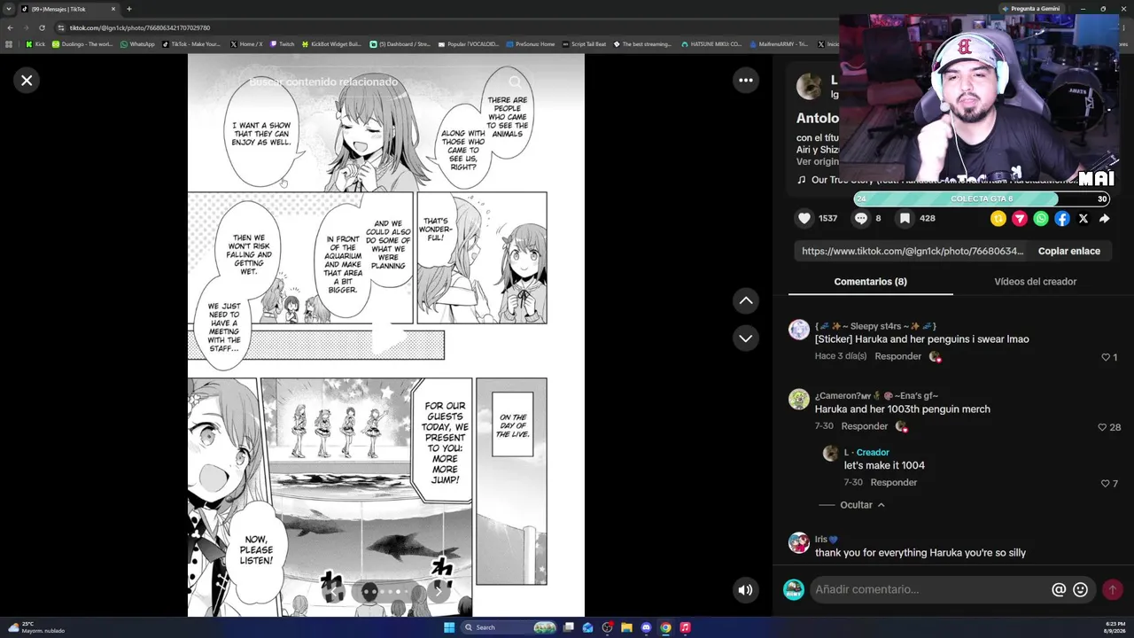Screen dimensions: 1134x638
Task: Share the post to Facebook
Action: click(1062, 219)
